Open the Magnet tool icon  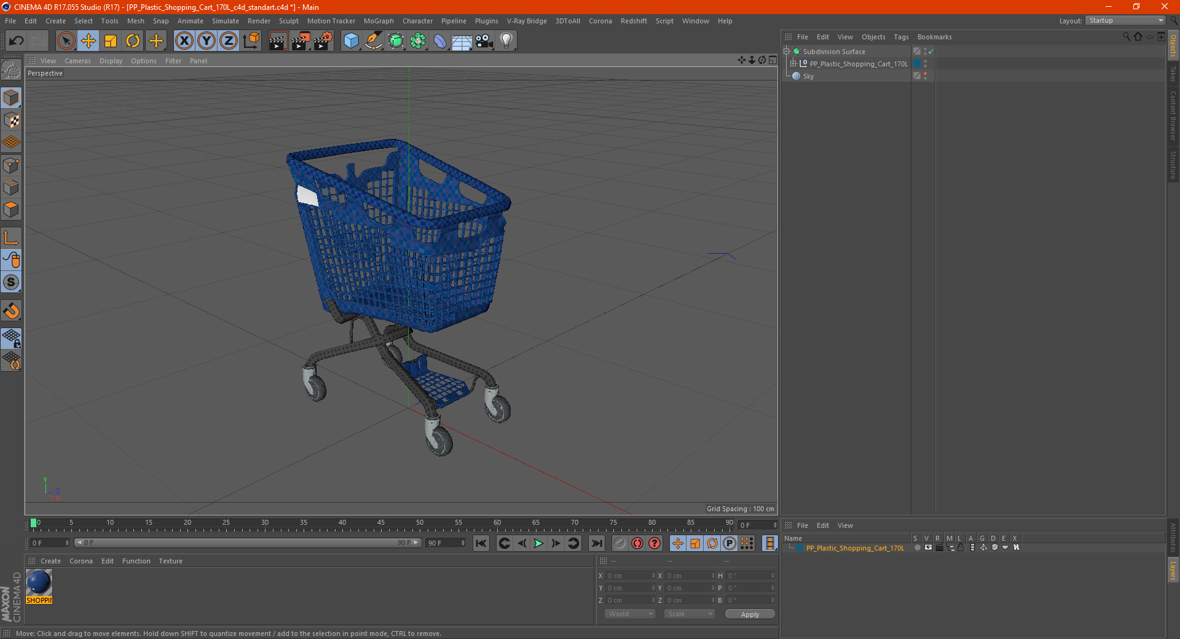tap(11, 310)
